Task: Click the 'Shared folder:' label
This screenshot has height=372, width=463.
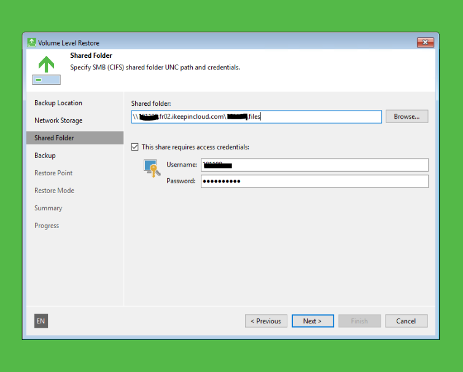Action: coord(151,103)
